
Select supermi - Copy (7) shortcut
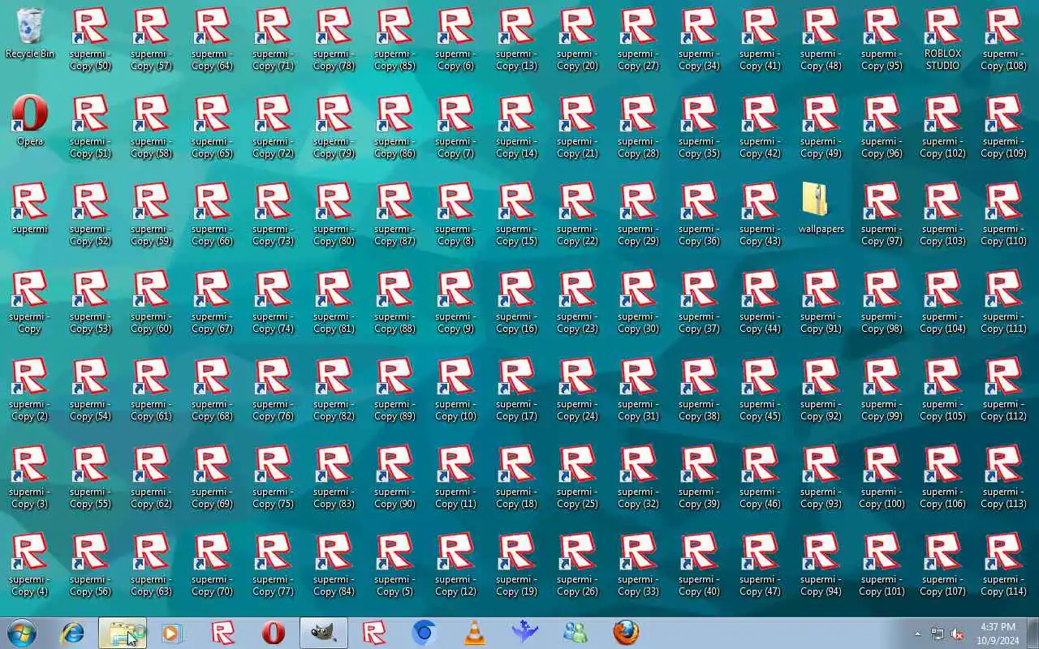click(456, 127)
